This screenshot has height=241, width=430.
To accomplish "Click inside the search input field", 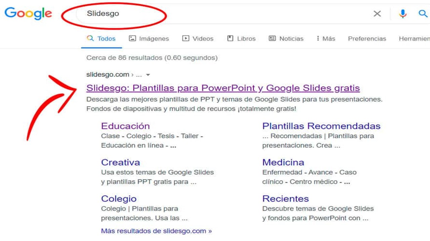I will point(202,14).
